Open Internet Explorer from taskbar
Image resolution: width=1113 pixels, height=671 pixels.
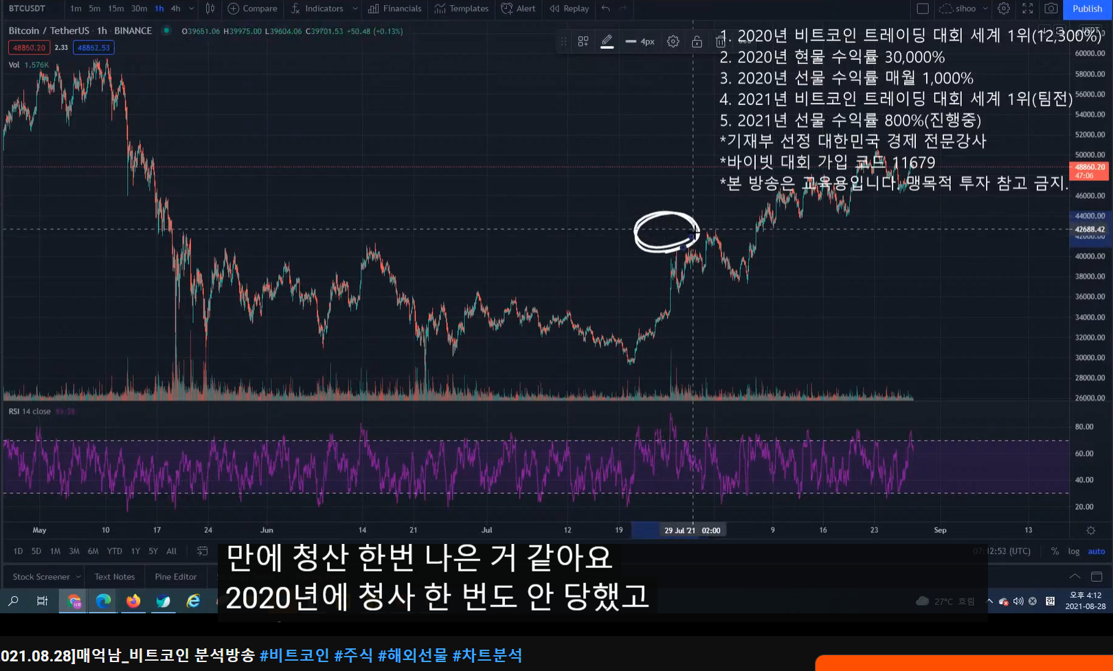tap(194, 601)
